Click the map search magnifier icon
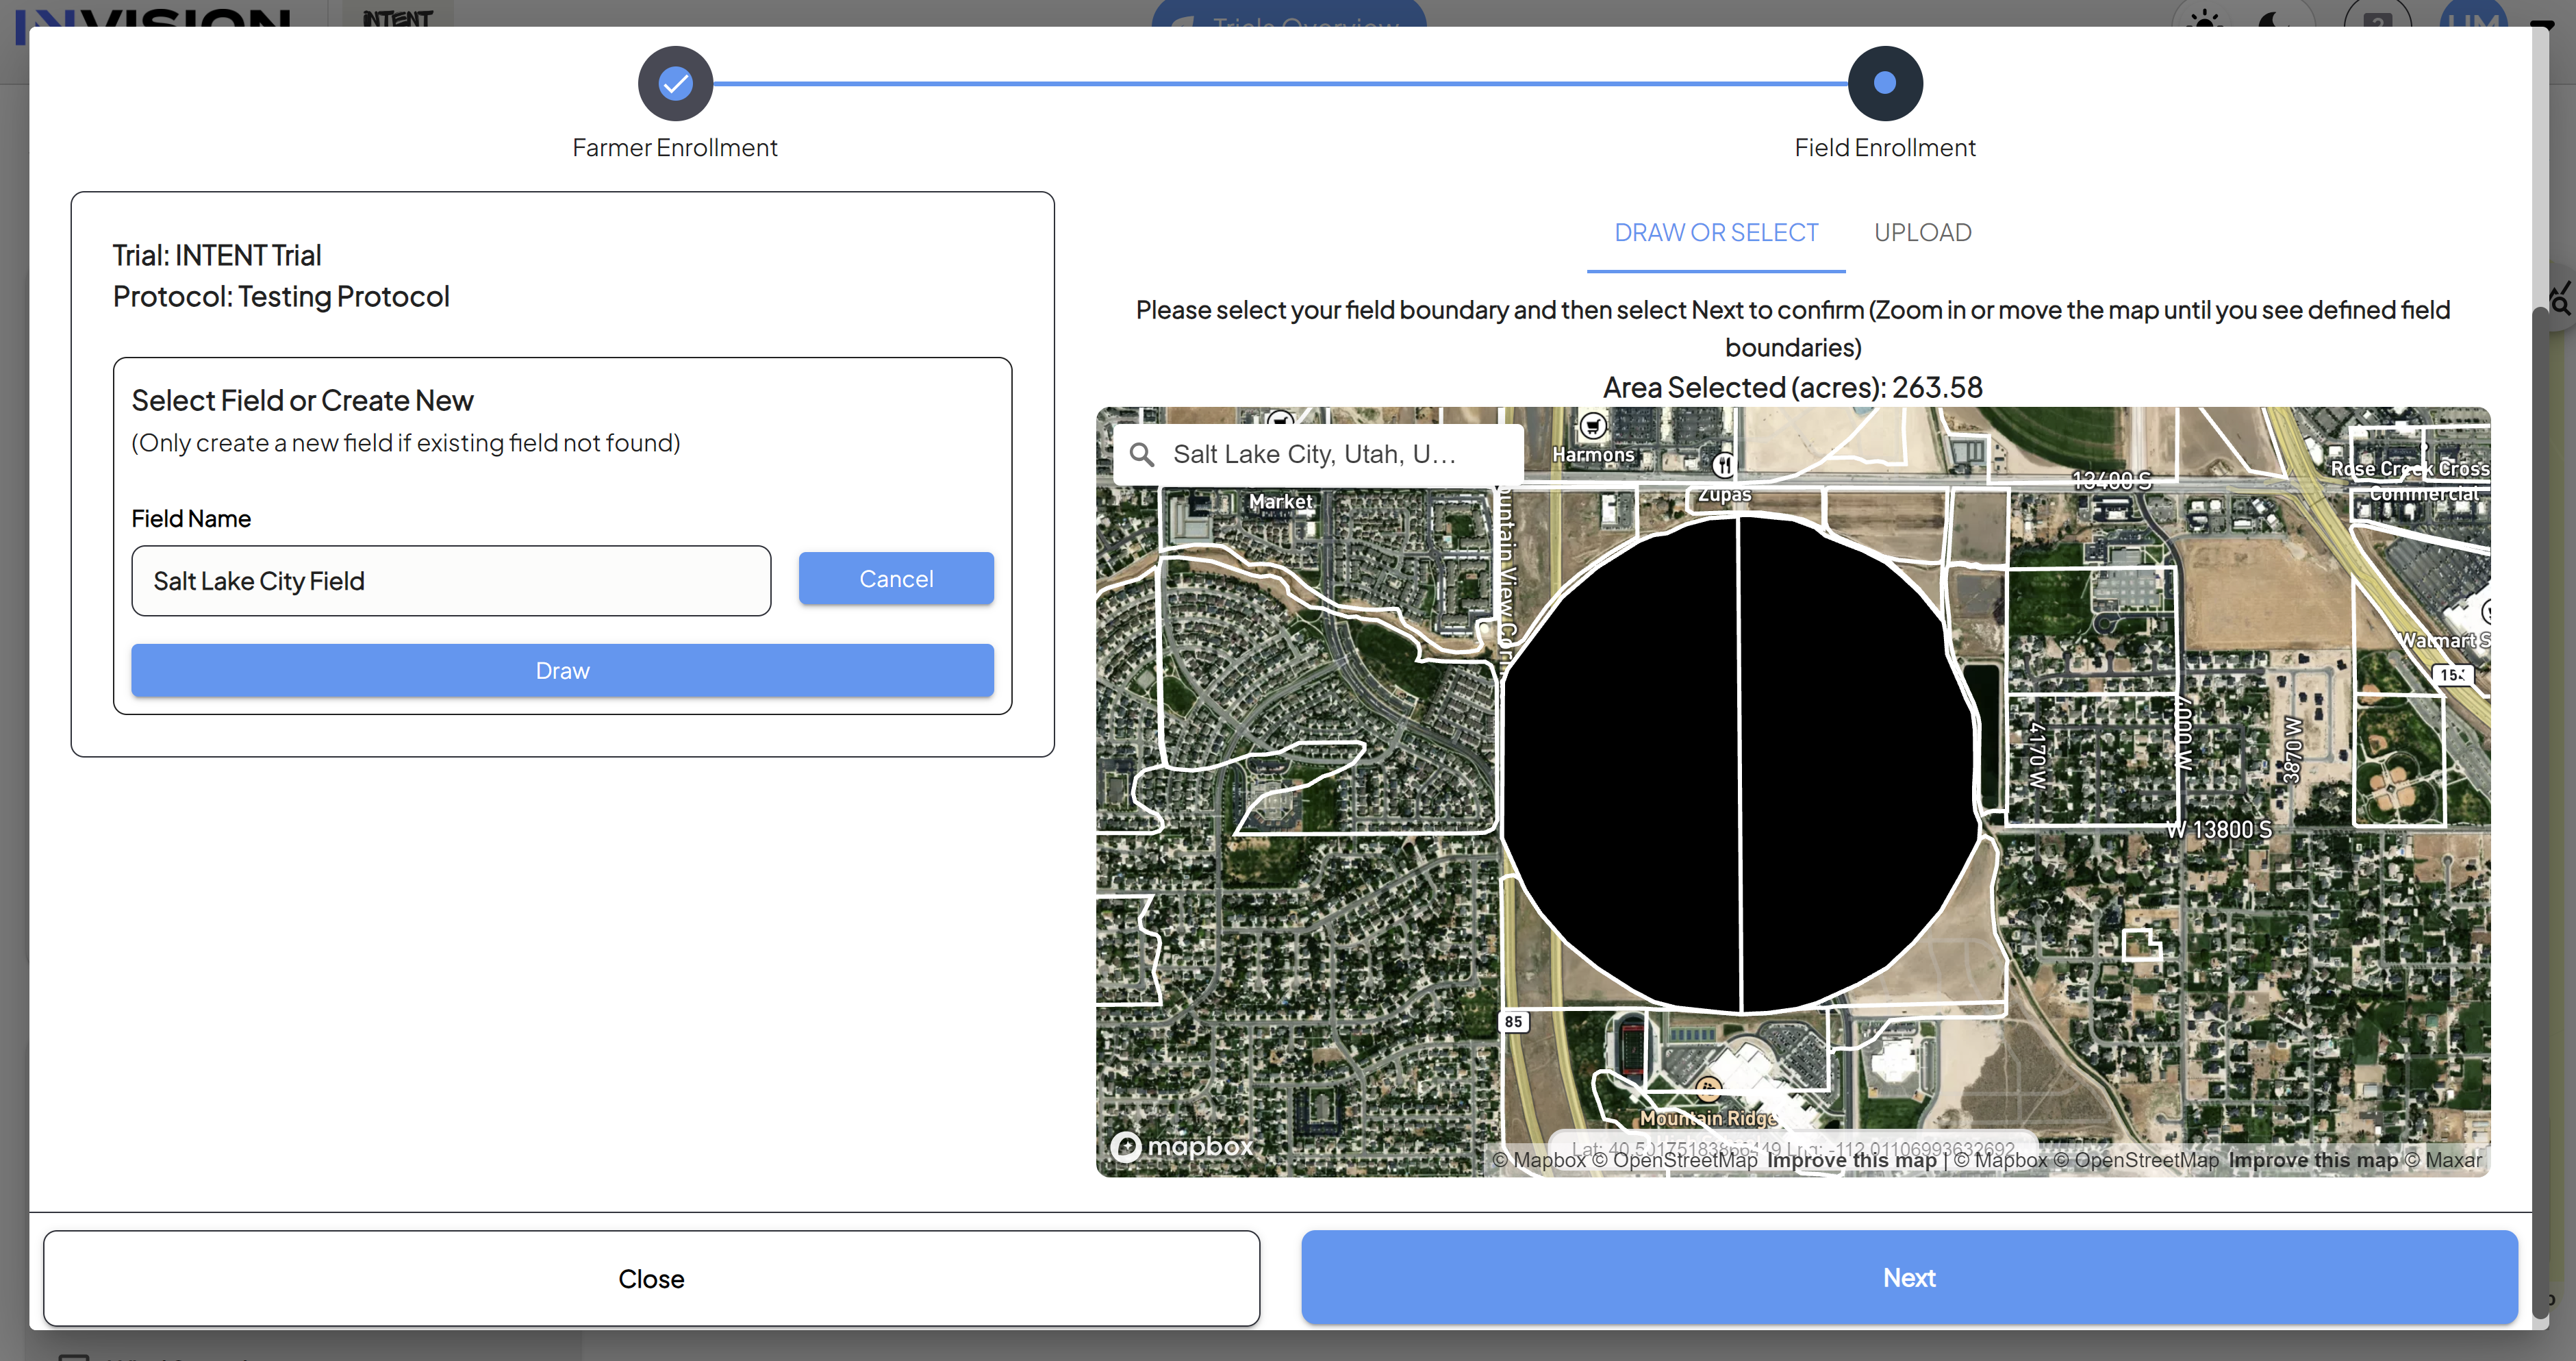This screenshot has height=1361, width=2576. point(1142,455)
